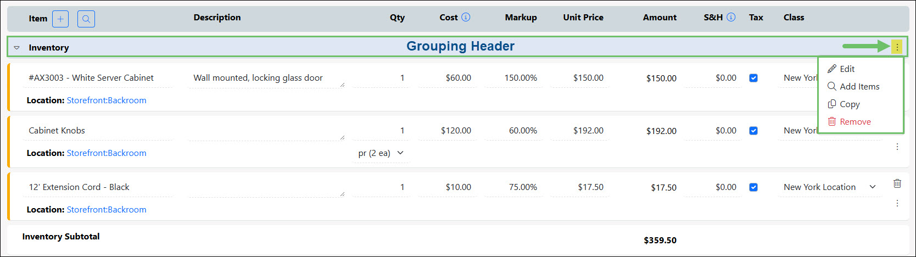This screenshot has height=257, width=916.
Task: Open 12' Extension Cord row three-dot menu
Action: coord(897,203)
